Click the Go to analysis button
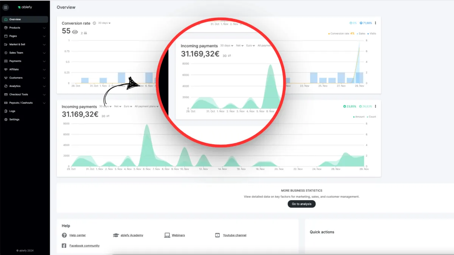This screenshot has height=255, width=454. click(302, 204)
